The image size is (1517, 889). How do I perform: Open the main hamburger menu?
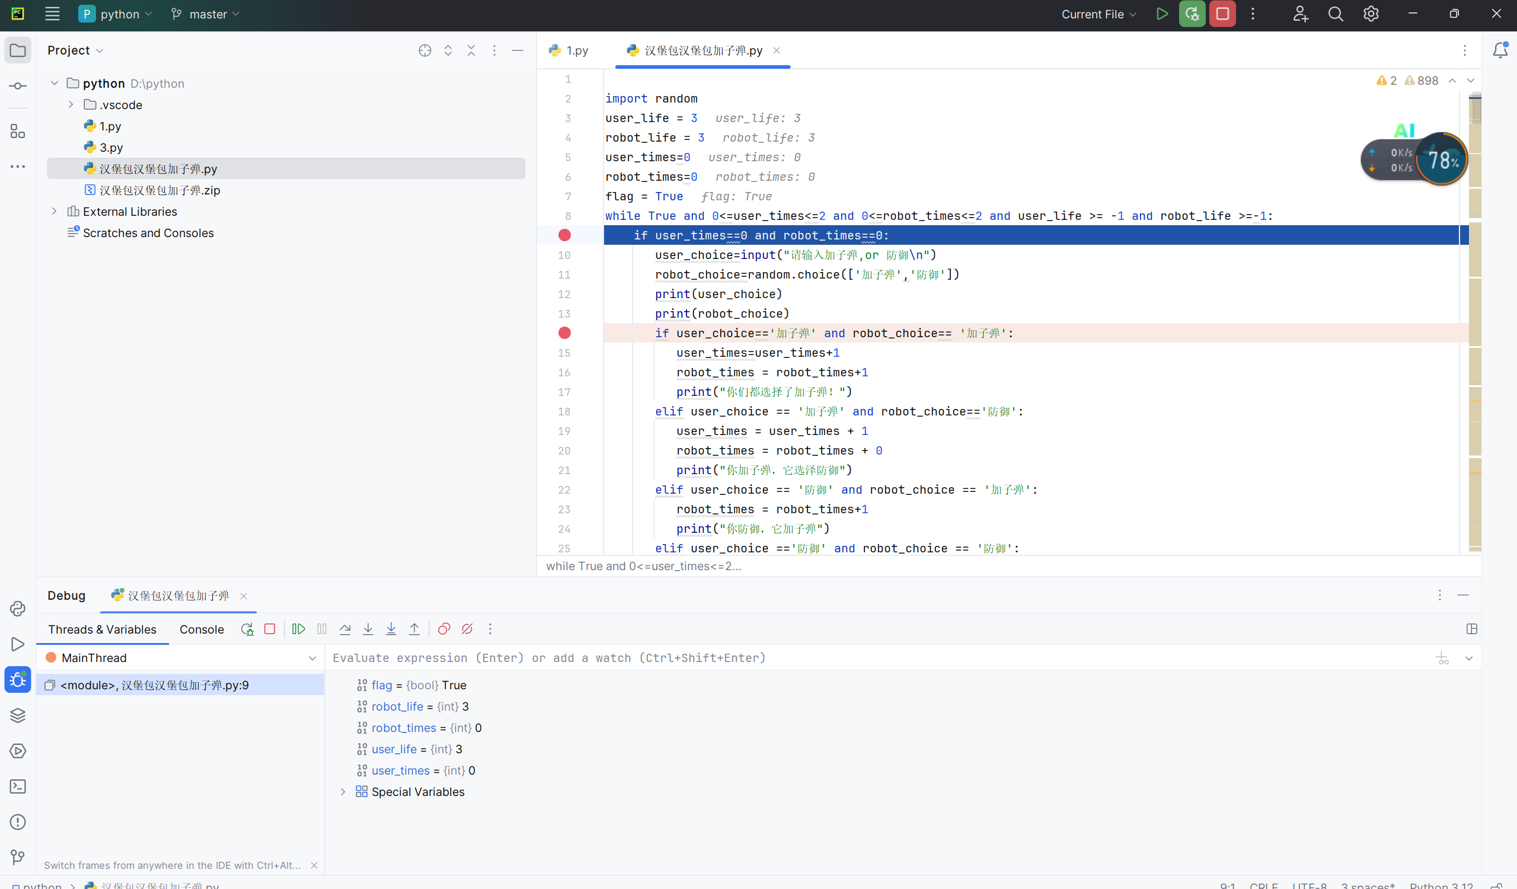click(x=52, y=14)
